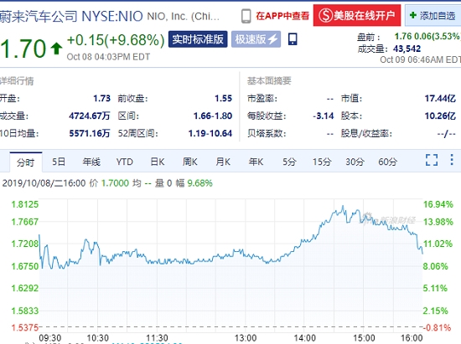Click the 1.8125 price axis label
This screenshot has height=344, width=461.
24,204
